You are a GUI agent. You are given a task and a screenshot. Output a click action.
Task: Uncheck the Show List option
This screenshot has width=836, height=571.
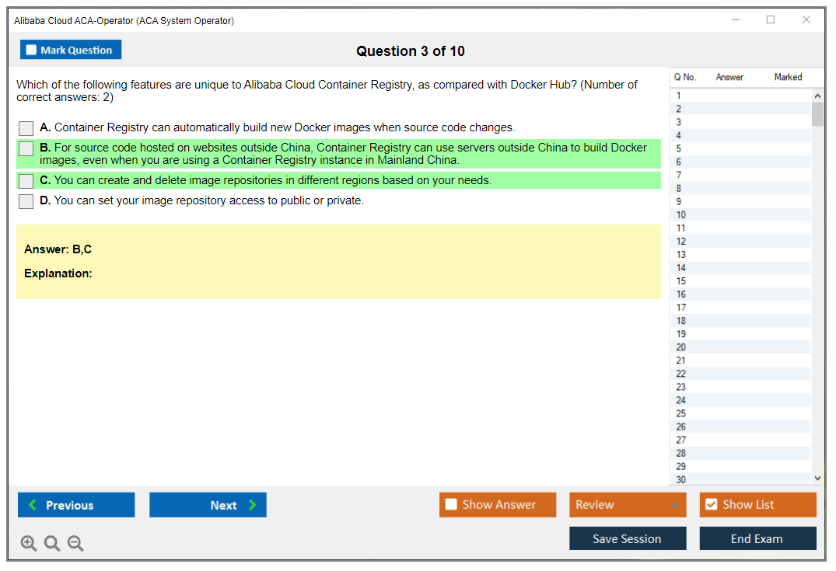pyautogui.click(x=711, y=505)
